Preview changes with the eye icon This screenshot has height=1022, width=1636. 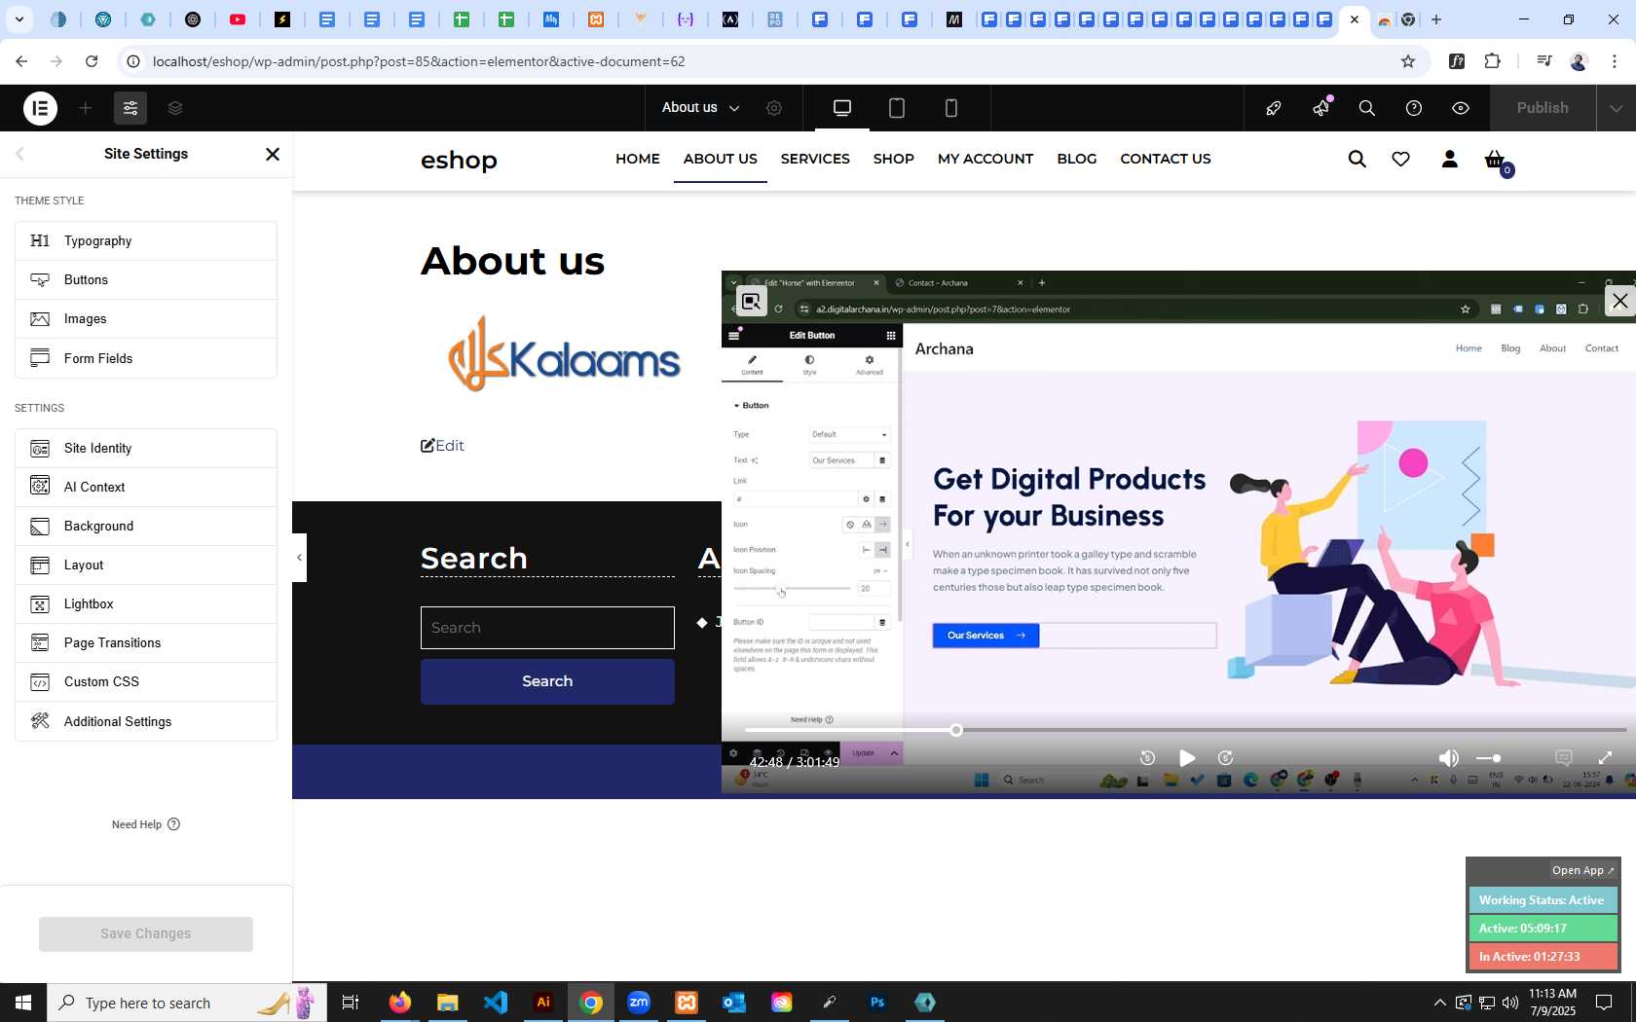(x=1461, y=108)
